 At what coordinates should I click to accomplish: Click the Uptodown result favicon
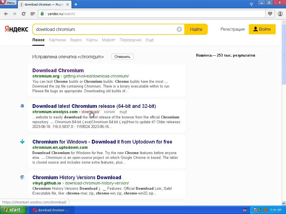[22, 142]
